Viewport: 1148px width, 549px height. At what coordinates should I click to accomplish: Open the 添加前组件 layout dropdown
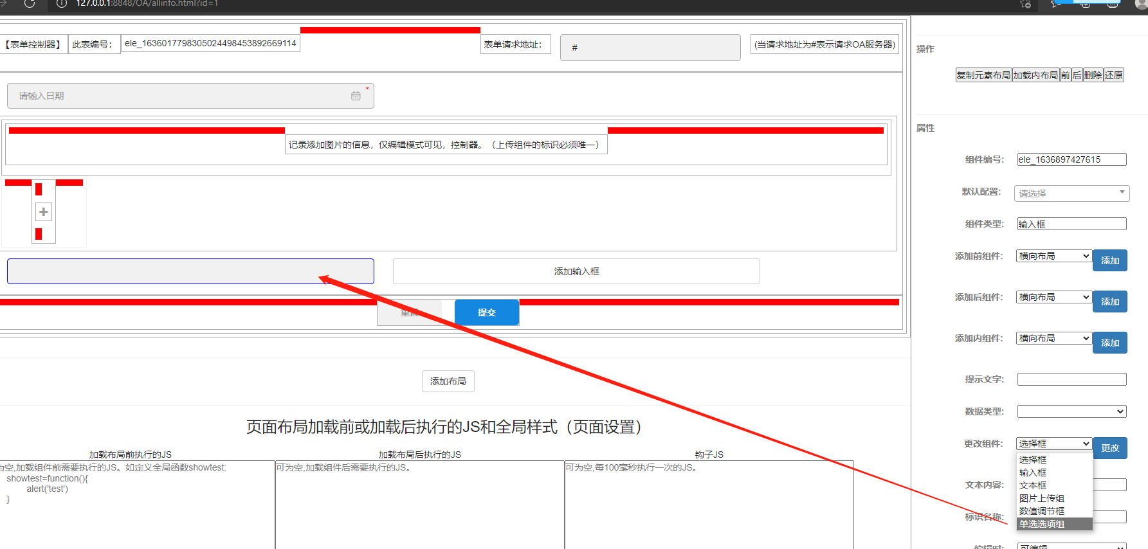pyautogui.click(x=1054, y=256)
